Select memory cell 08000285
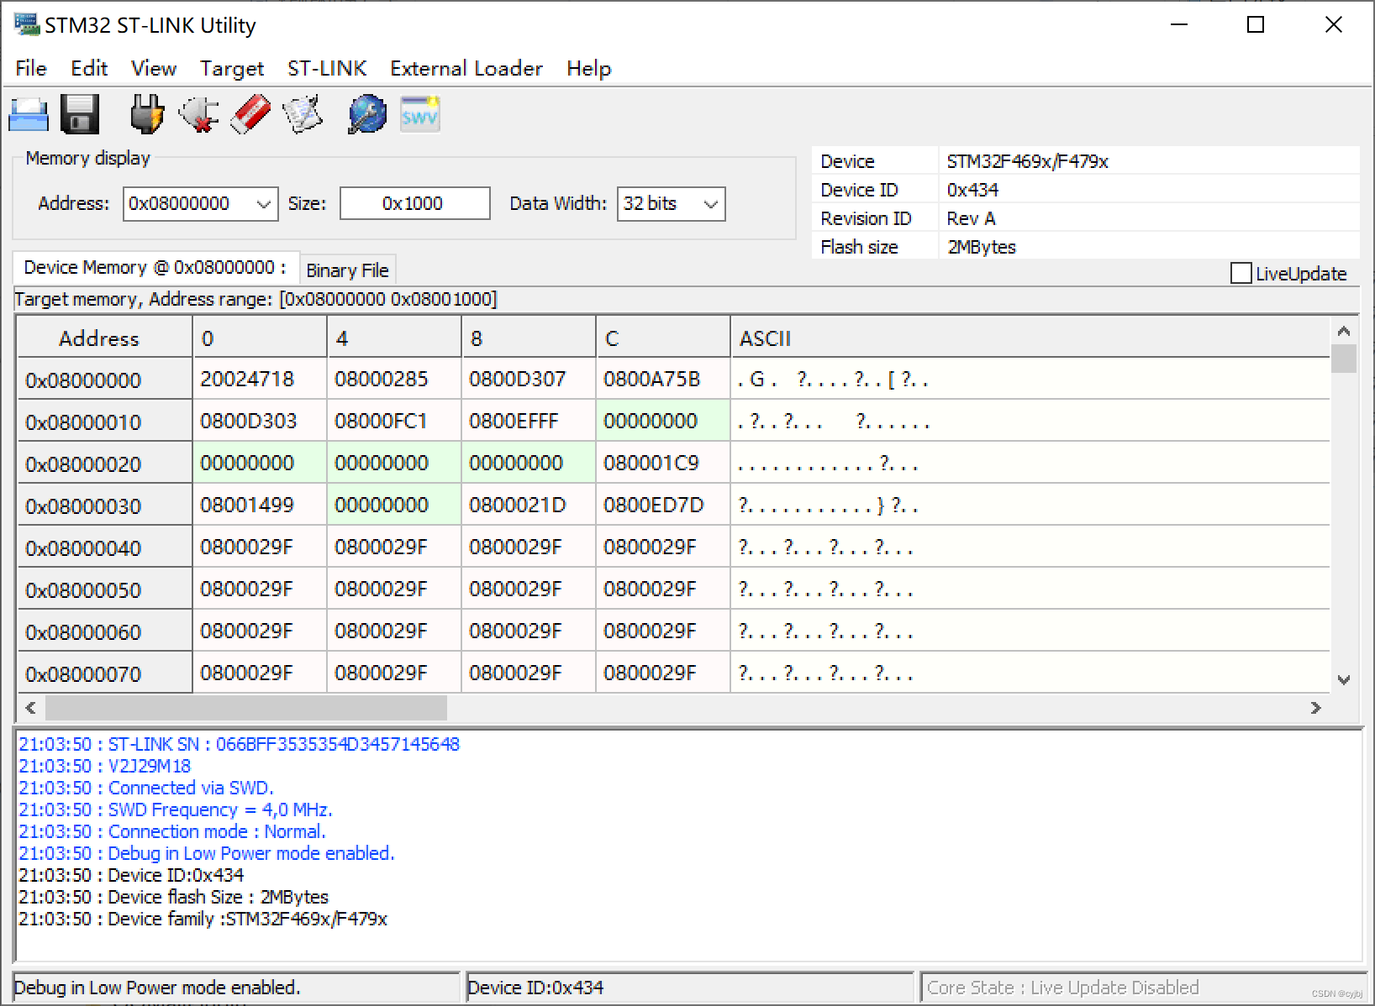1375x1006 pixels. point(393,379)
